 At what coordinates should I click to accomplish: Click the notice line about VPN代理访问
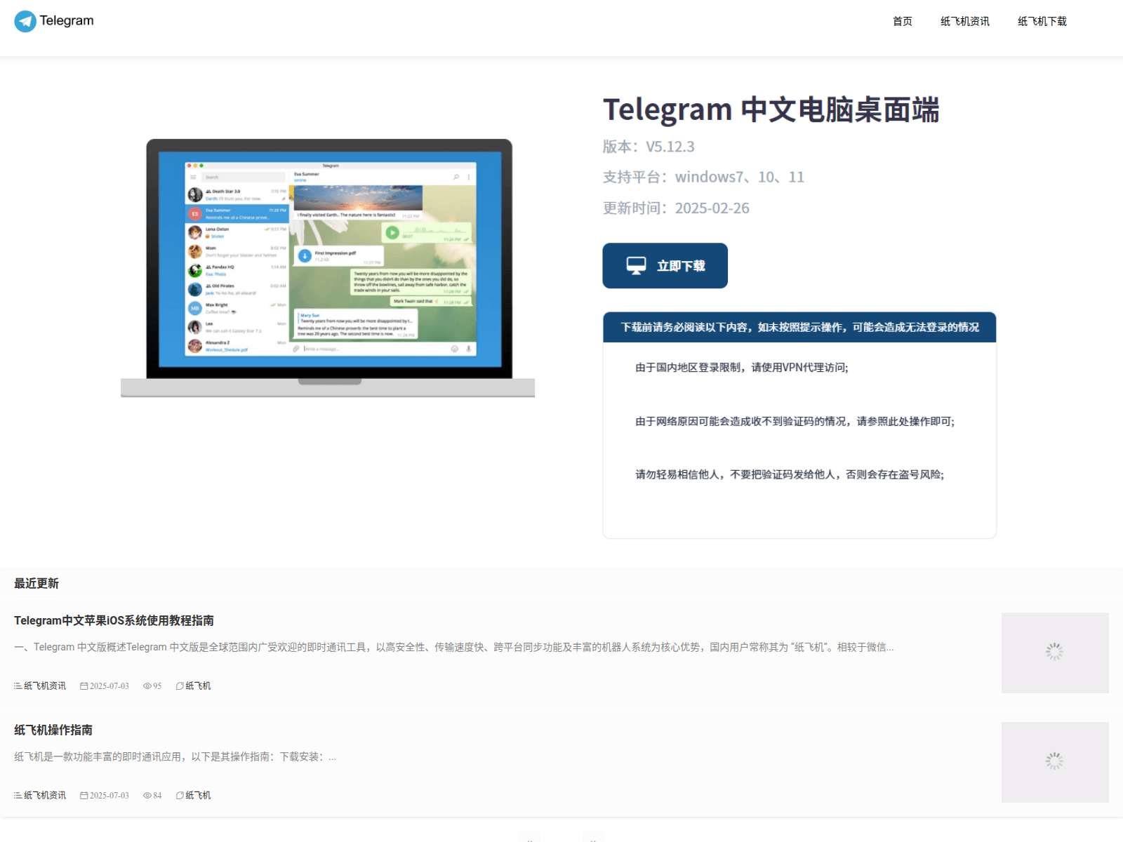742,368
